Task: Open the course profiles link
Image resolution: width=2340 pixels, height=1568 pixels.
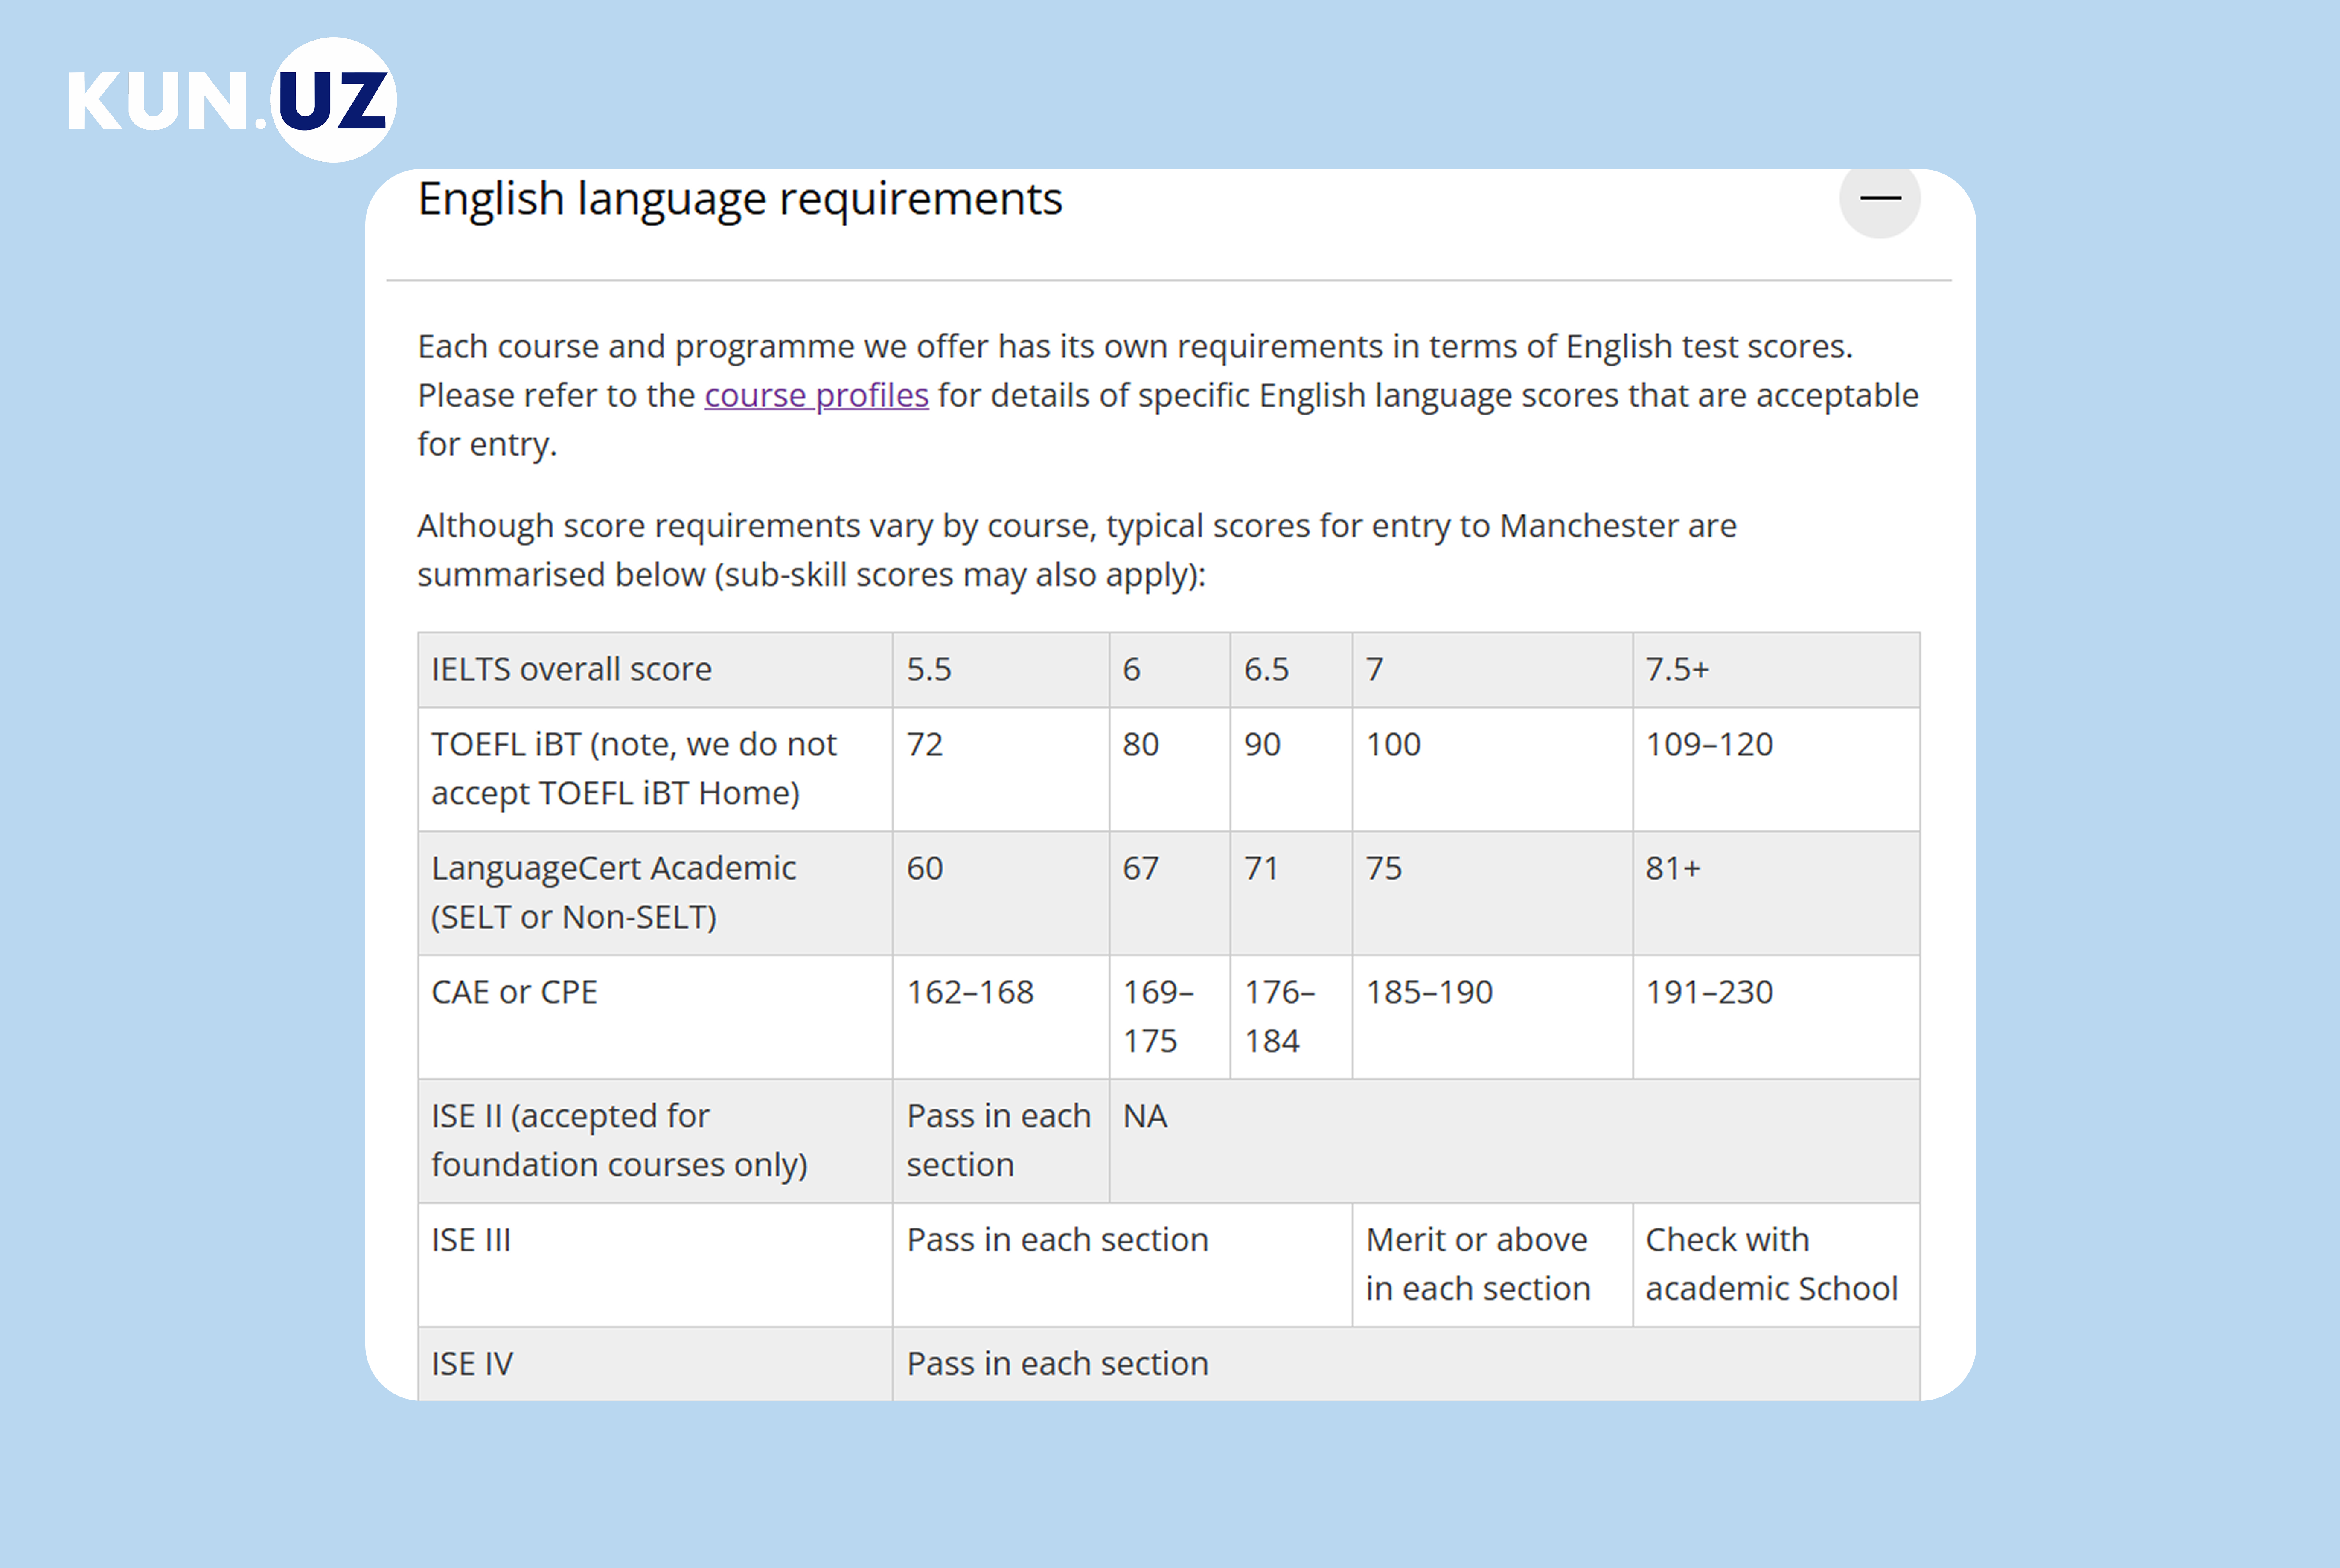Action: pos(815,396)
